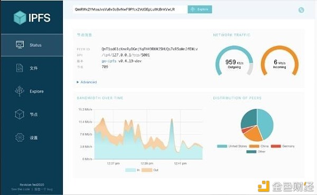Click the round icon at top right

coord(301,10)
